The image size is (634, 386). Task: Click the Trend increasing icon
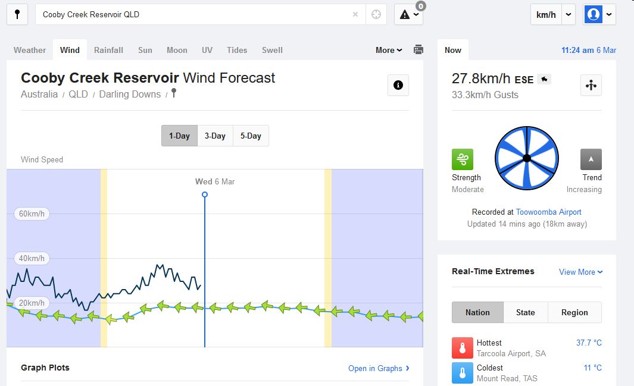(x=591, y=159)
